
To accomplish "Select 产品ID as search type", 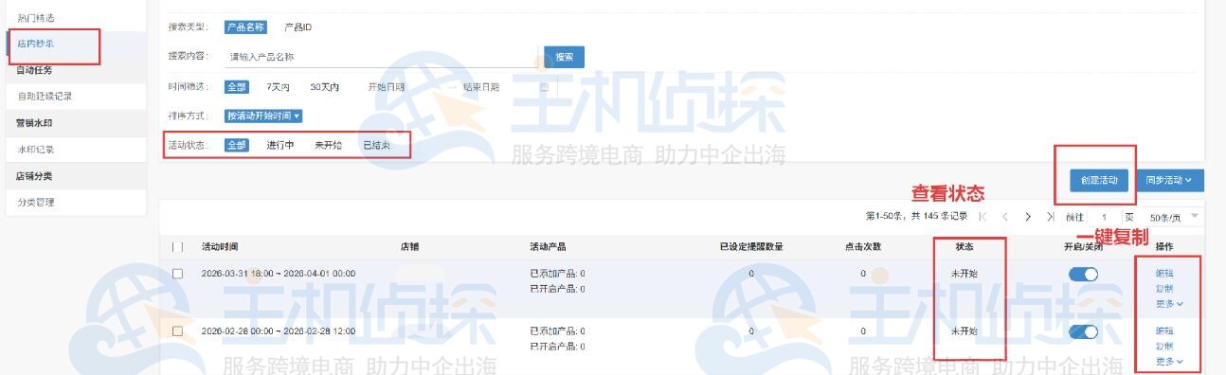I will [x=298, y=27].
